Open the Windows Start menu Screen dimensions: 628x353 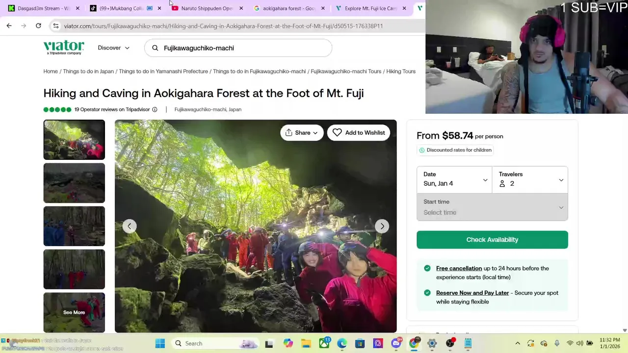[160, 343]
